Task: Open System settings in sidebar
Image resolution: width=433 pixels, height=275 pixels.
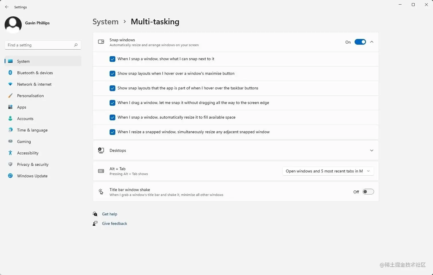Action: pyautogui.click(x=43, y=61)
